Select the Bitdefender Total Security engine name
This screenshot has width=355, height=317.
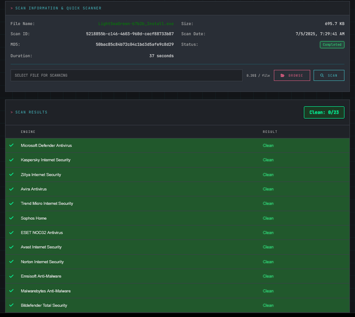[x=44, y=305]
